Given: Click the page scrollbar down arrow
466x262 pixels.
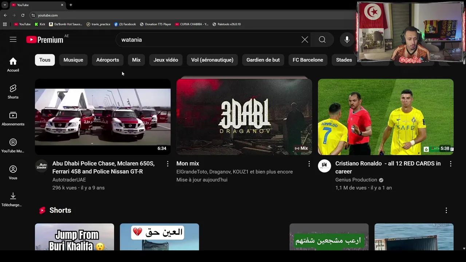Looking at the screenshot, I should [464, 248].
